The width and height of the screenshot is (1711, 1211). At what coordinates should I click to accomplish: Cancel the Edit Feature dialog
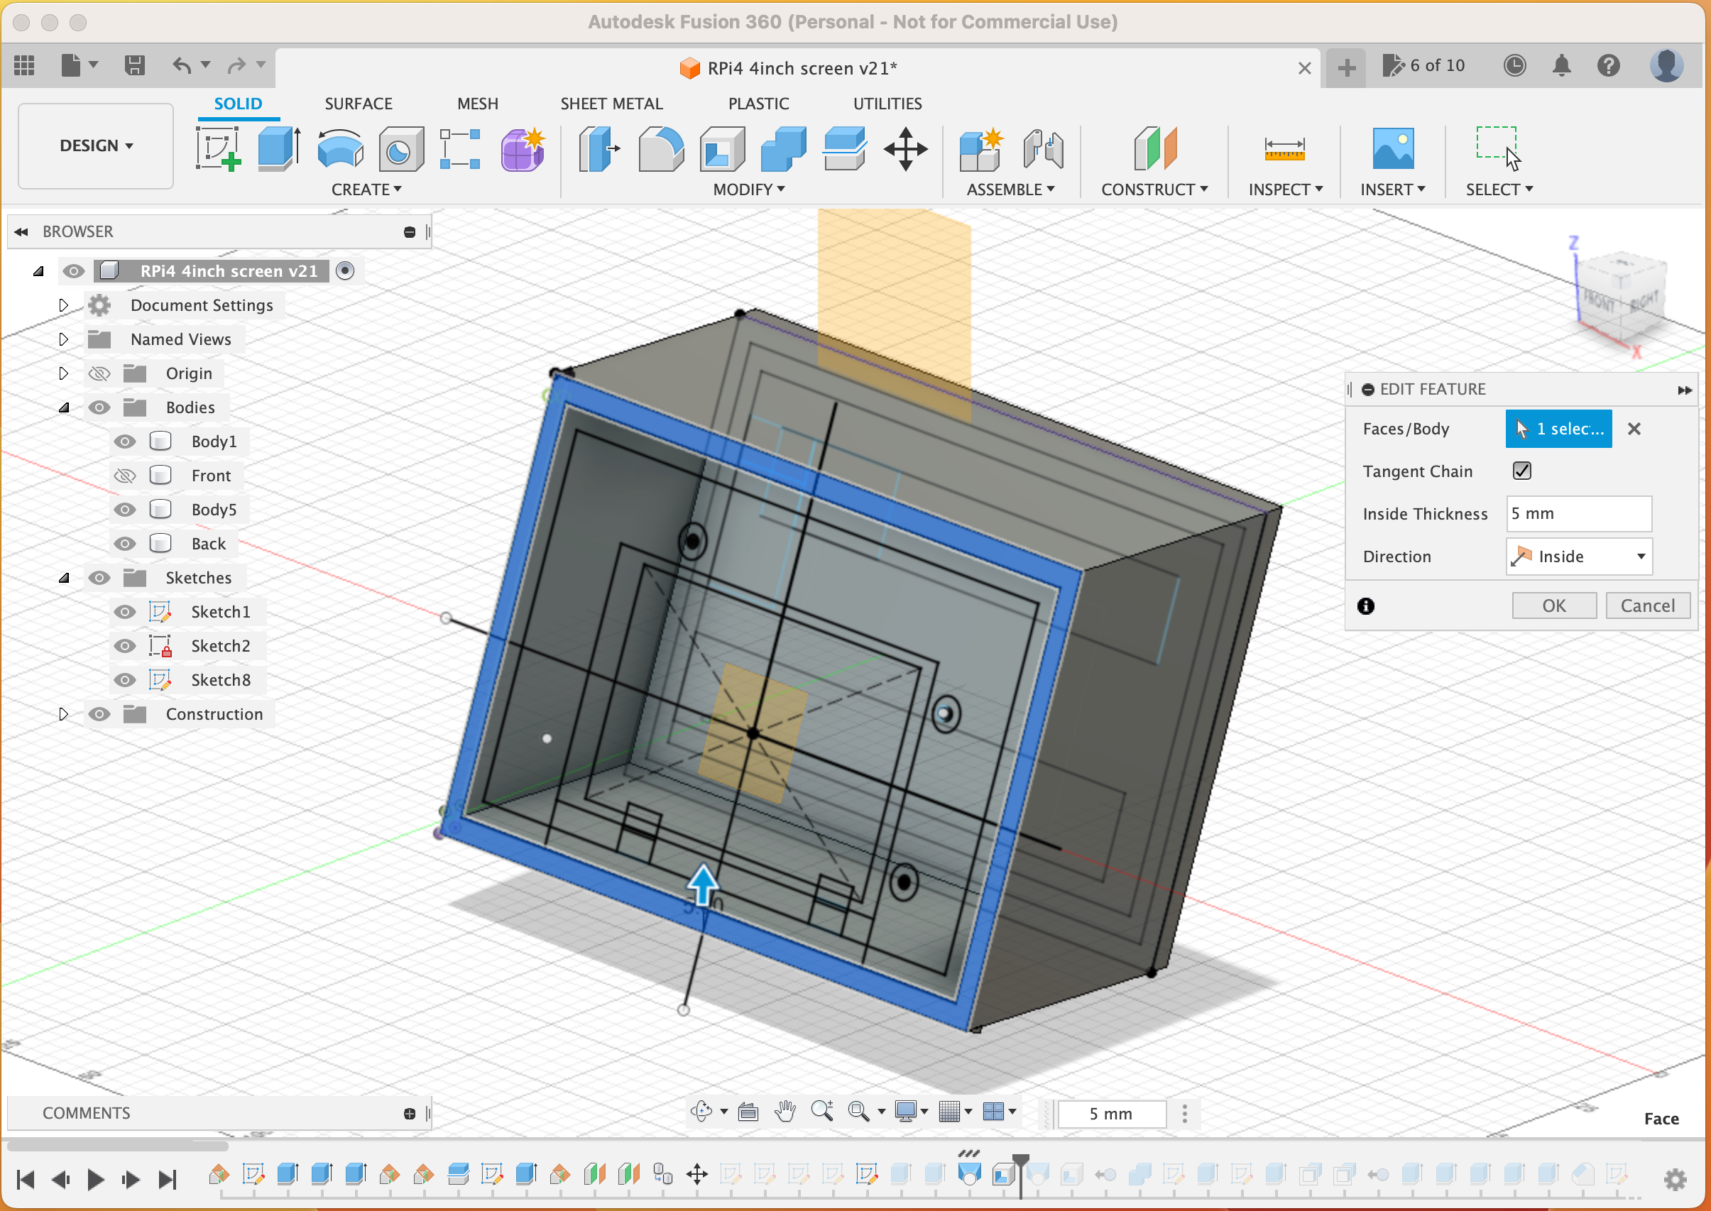pyautogui.click(x=1648, y=605)
